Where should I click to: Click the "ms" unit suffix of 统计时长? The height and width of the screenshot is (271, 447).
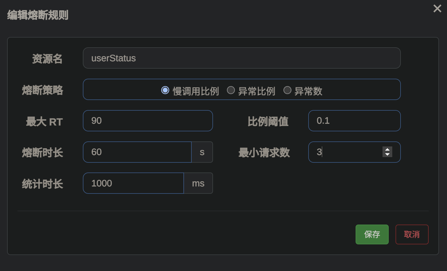point(198,183)
